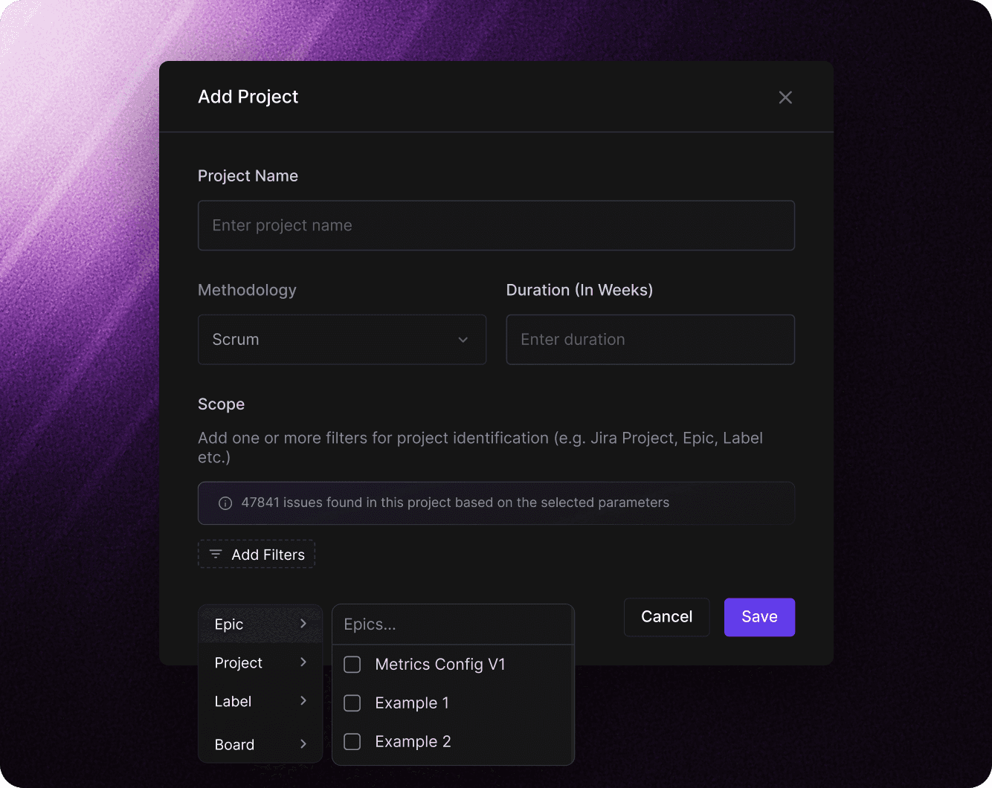Click the Scrum dropdown chevron arrow
This screenshot has height=788, width=992.
[x=463, y=340]
